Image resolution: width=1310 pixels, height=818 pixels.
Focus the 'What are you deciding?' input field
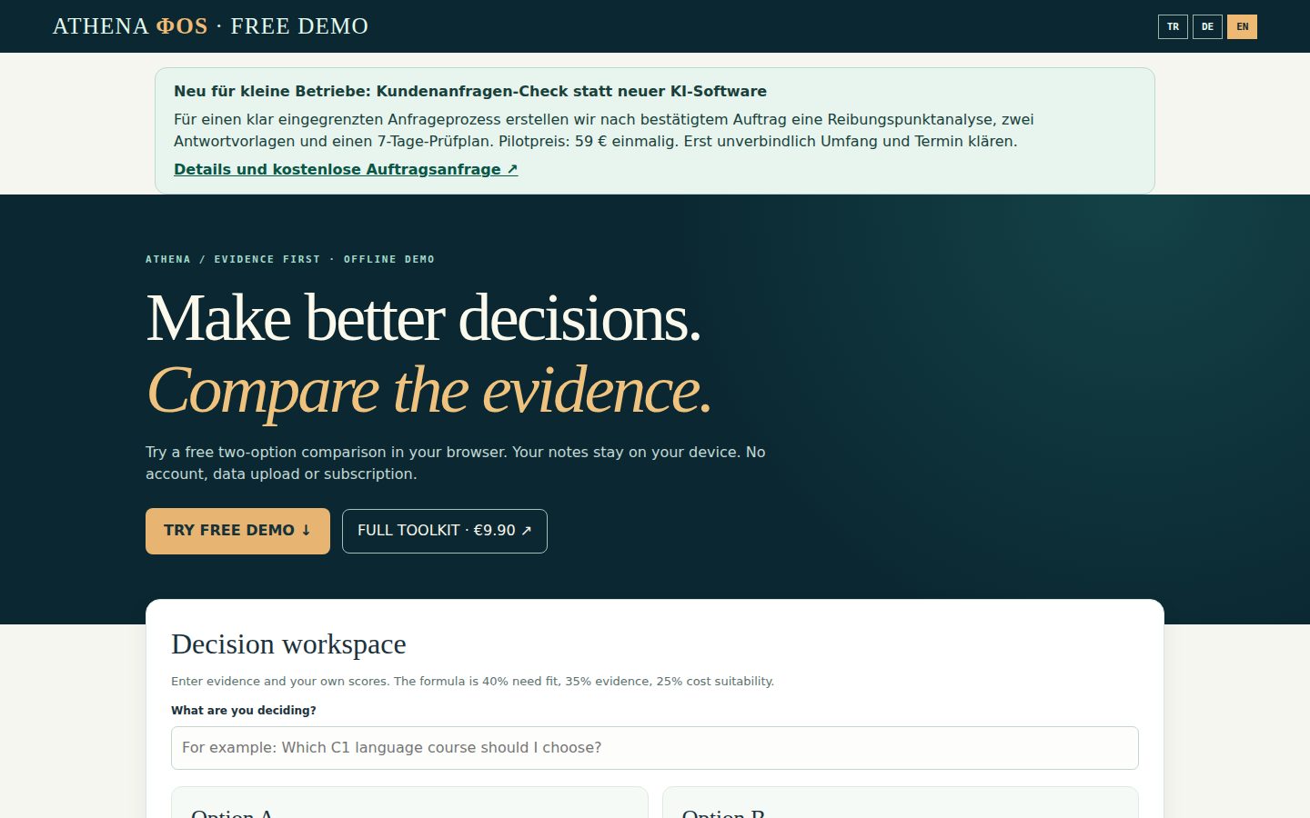(655, 748)
